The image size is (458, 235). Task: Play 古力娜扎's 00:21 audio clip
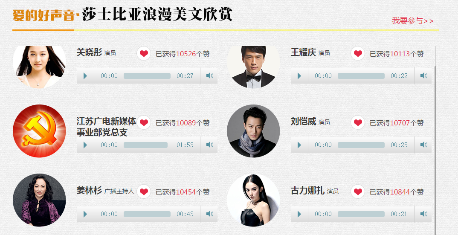pyautogui.click(x=299, y=214)
